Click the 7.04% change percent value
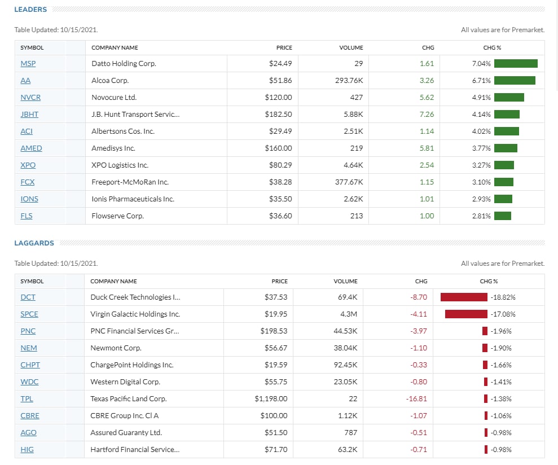Screen dimensions: 558x465 pyautogui.click(x=481, y=63)
